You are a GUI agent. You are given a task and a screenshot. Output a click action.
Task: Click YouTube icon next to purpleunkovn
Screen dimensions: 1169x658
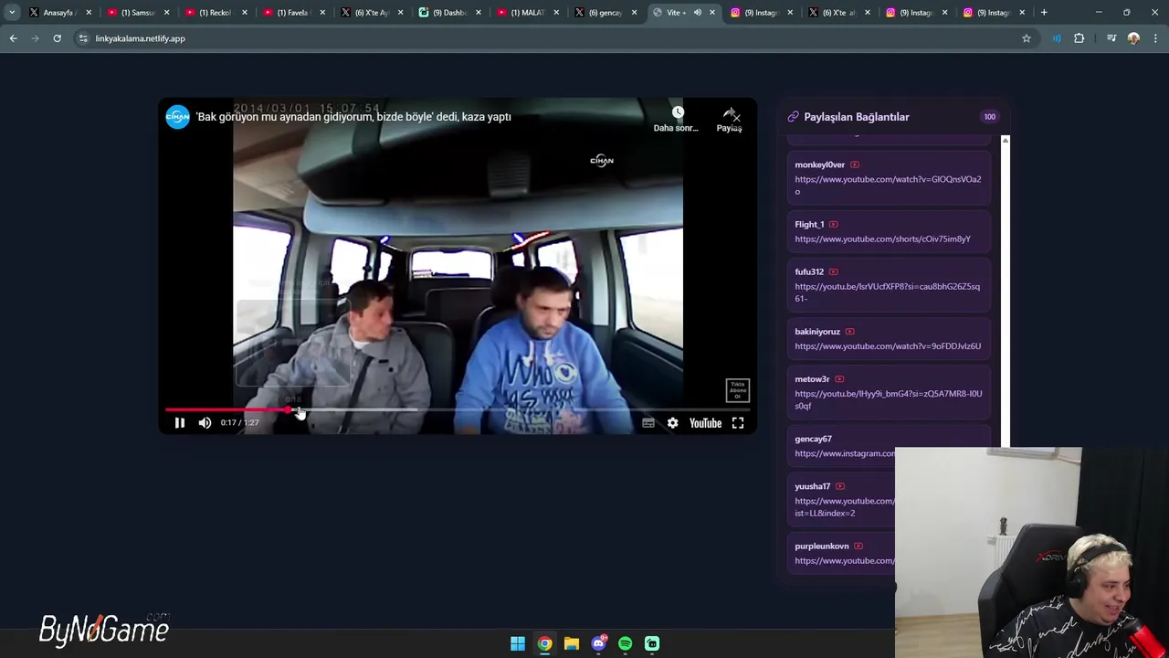(x=858, y=546)
